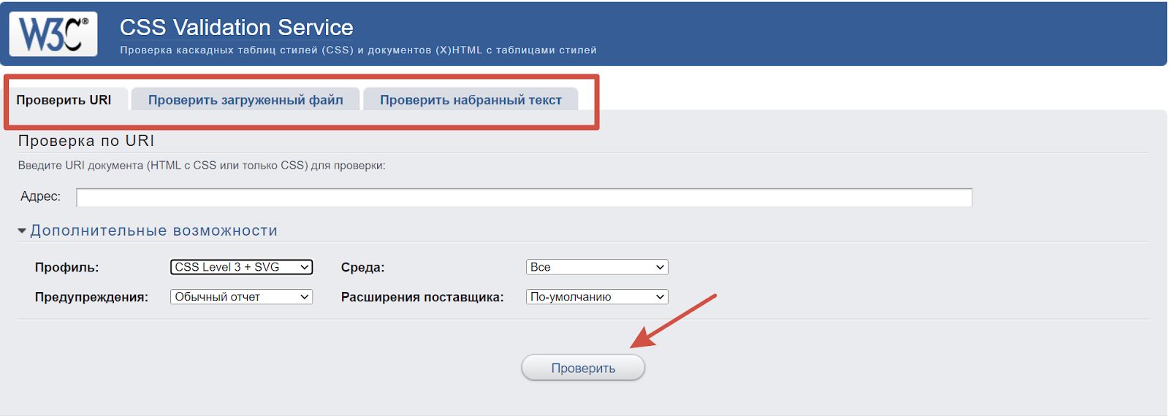
Task: Open the Расширения поставщика dropdown
Action: (x=597, y=297)
